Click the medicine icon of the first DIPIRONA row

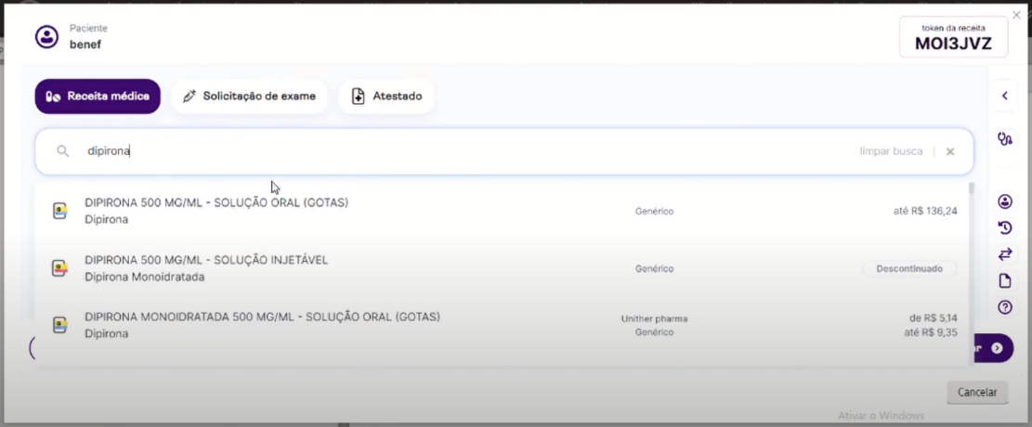[x=60, y=212]
